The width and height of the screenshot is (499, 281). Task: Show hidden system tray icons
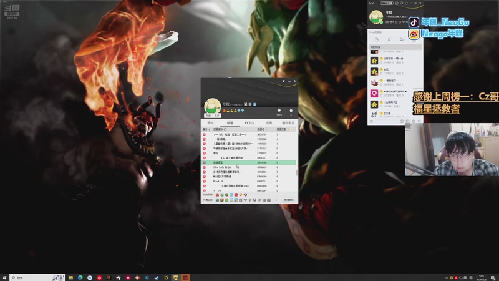pos(447,278)
